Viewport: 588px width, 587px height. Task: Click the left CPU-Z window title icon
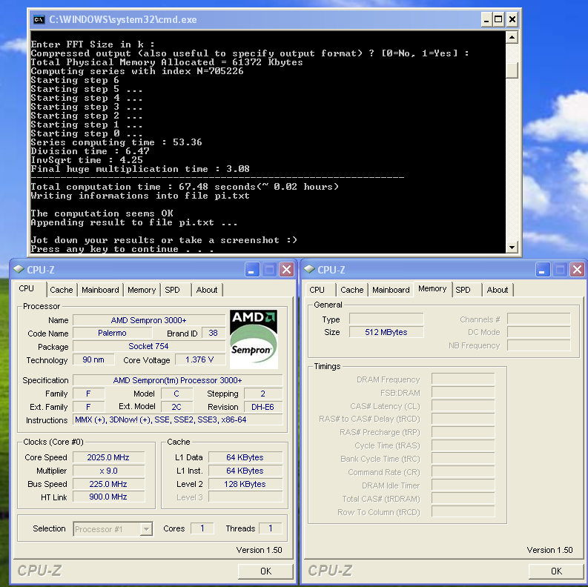(x=19, y=269)
